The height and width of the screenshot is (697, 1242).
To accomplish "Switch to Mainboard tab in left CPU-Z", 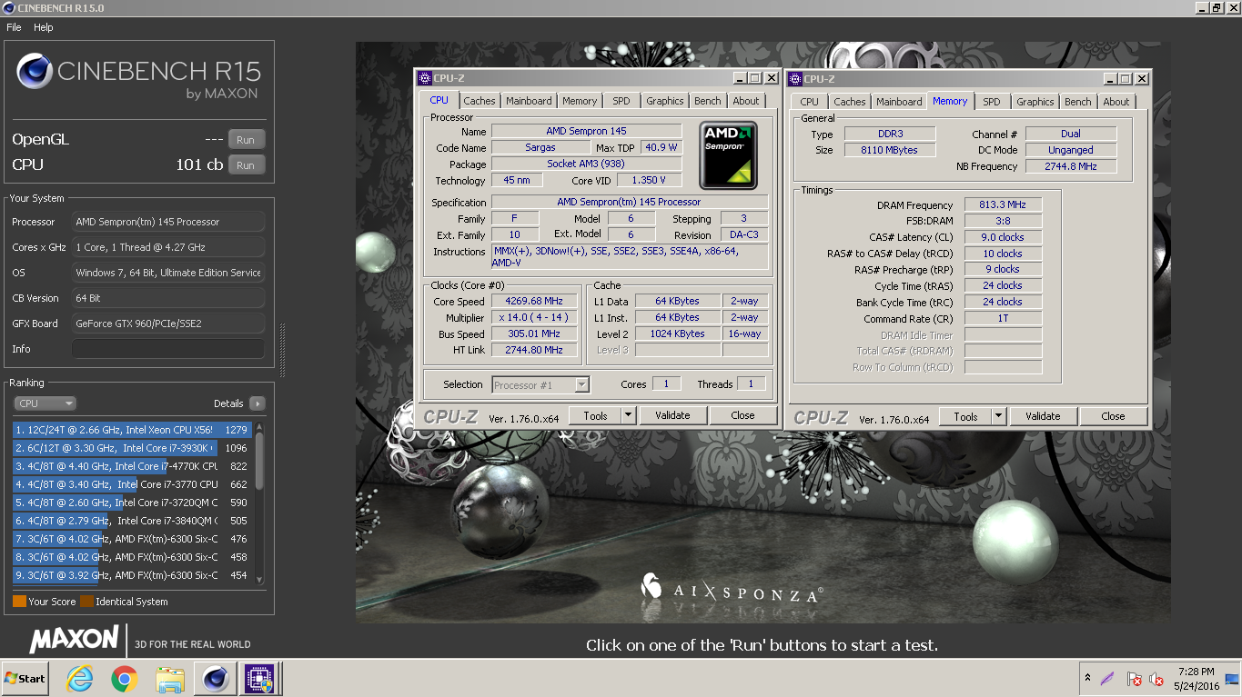I will [x=529, y=101].
